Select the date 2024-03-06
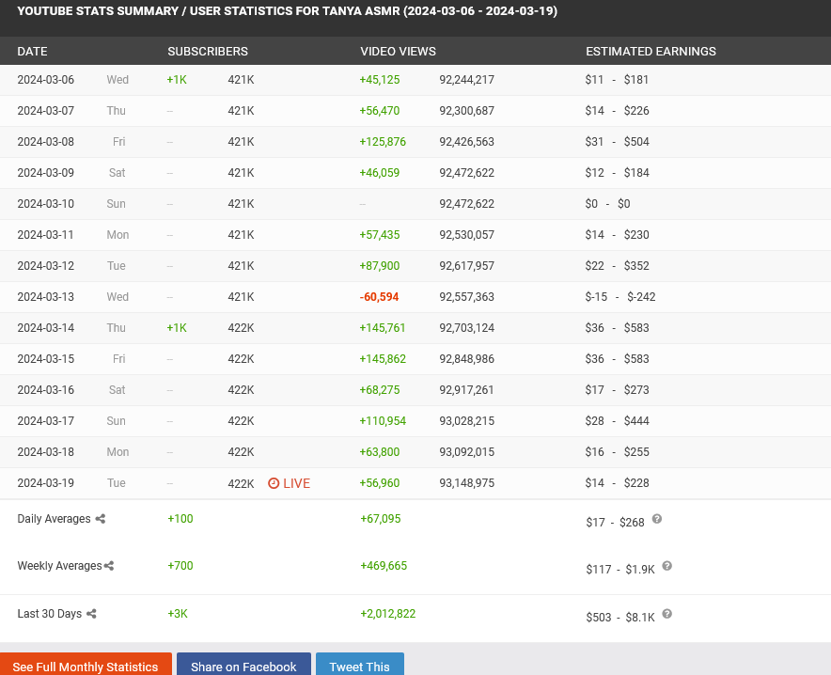 pos(45,80)
